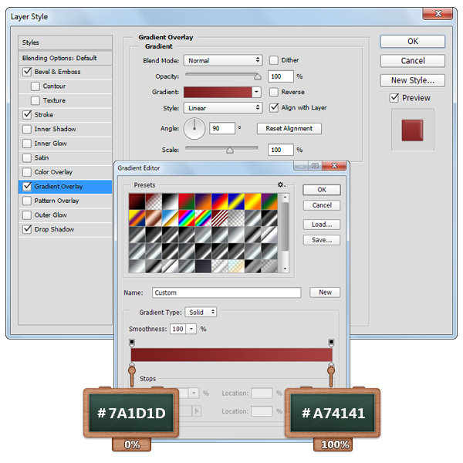Select the left opacity stop above gradient bar
463x463 pixels.
pos(132,342)
